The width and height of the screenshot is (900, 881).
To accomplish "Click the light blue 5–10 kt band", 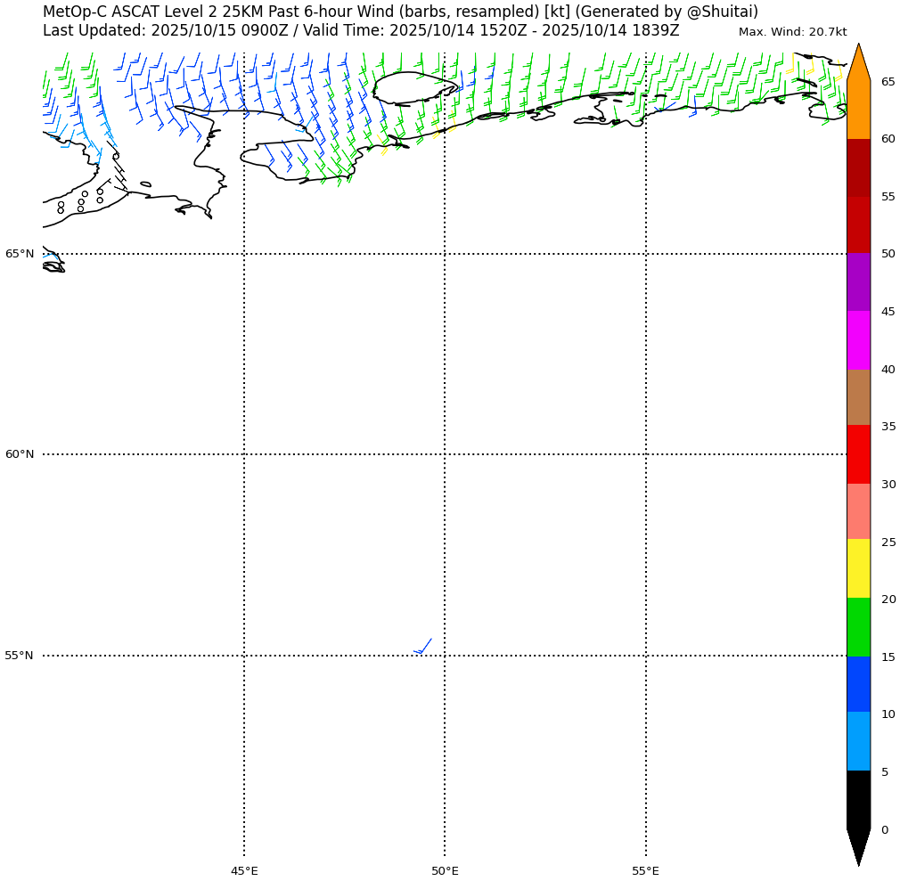I will (858, 741).
